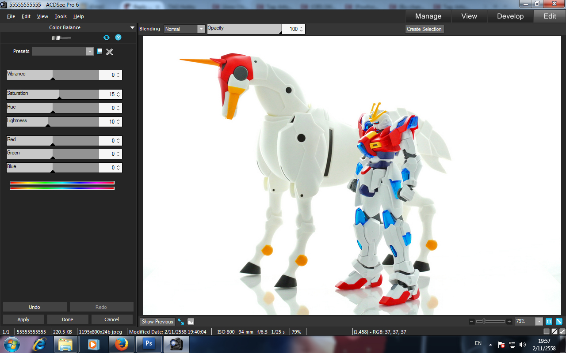Show hidden system tray icons
This screenshot has height=353, width=566.
click(490, 344)
